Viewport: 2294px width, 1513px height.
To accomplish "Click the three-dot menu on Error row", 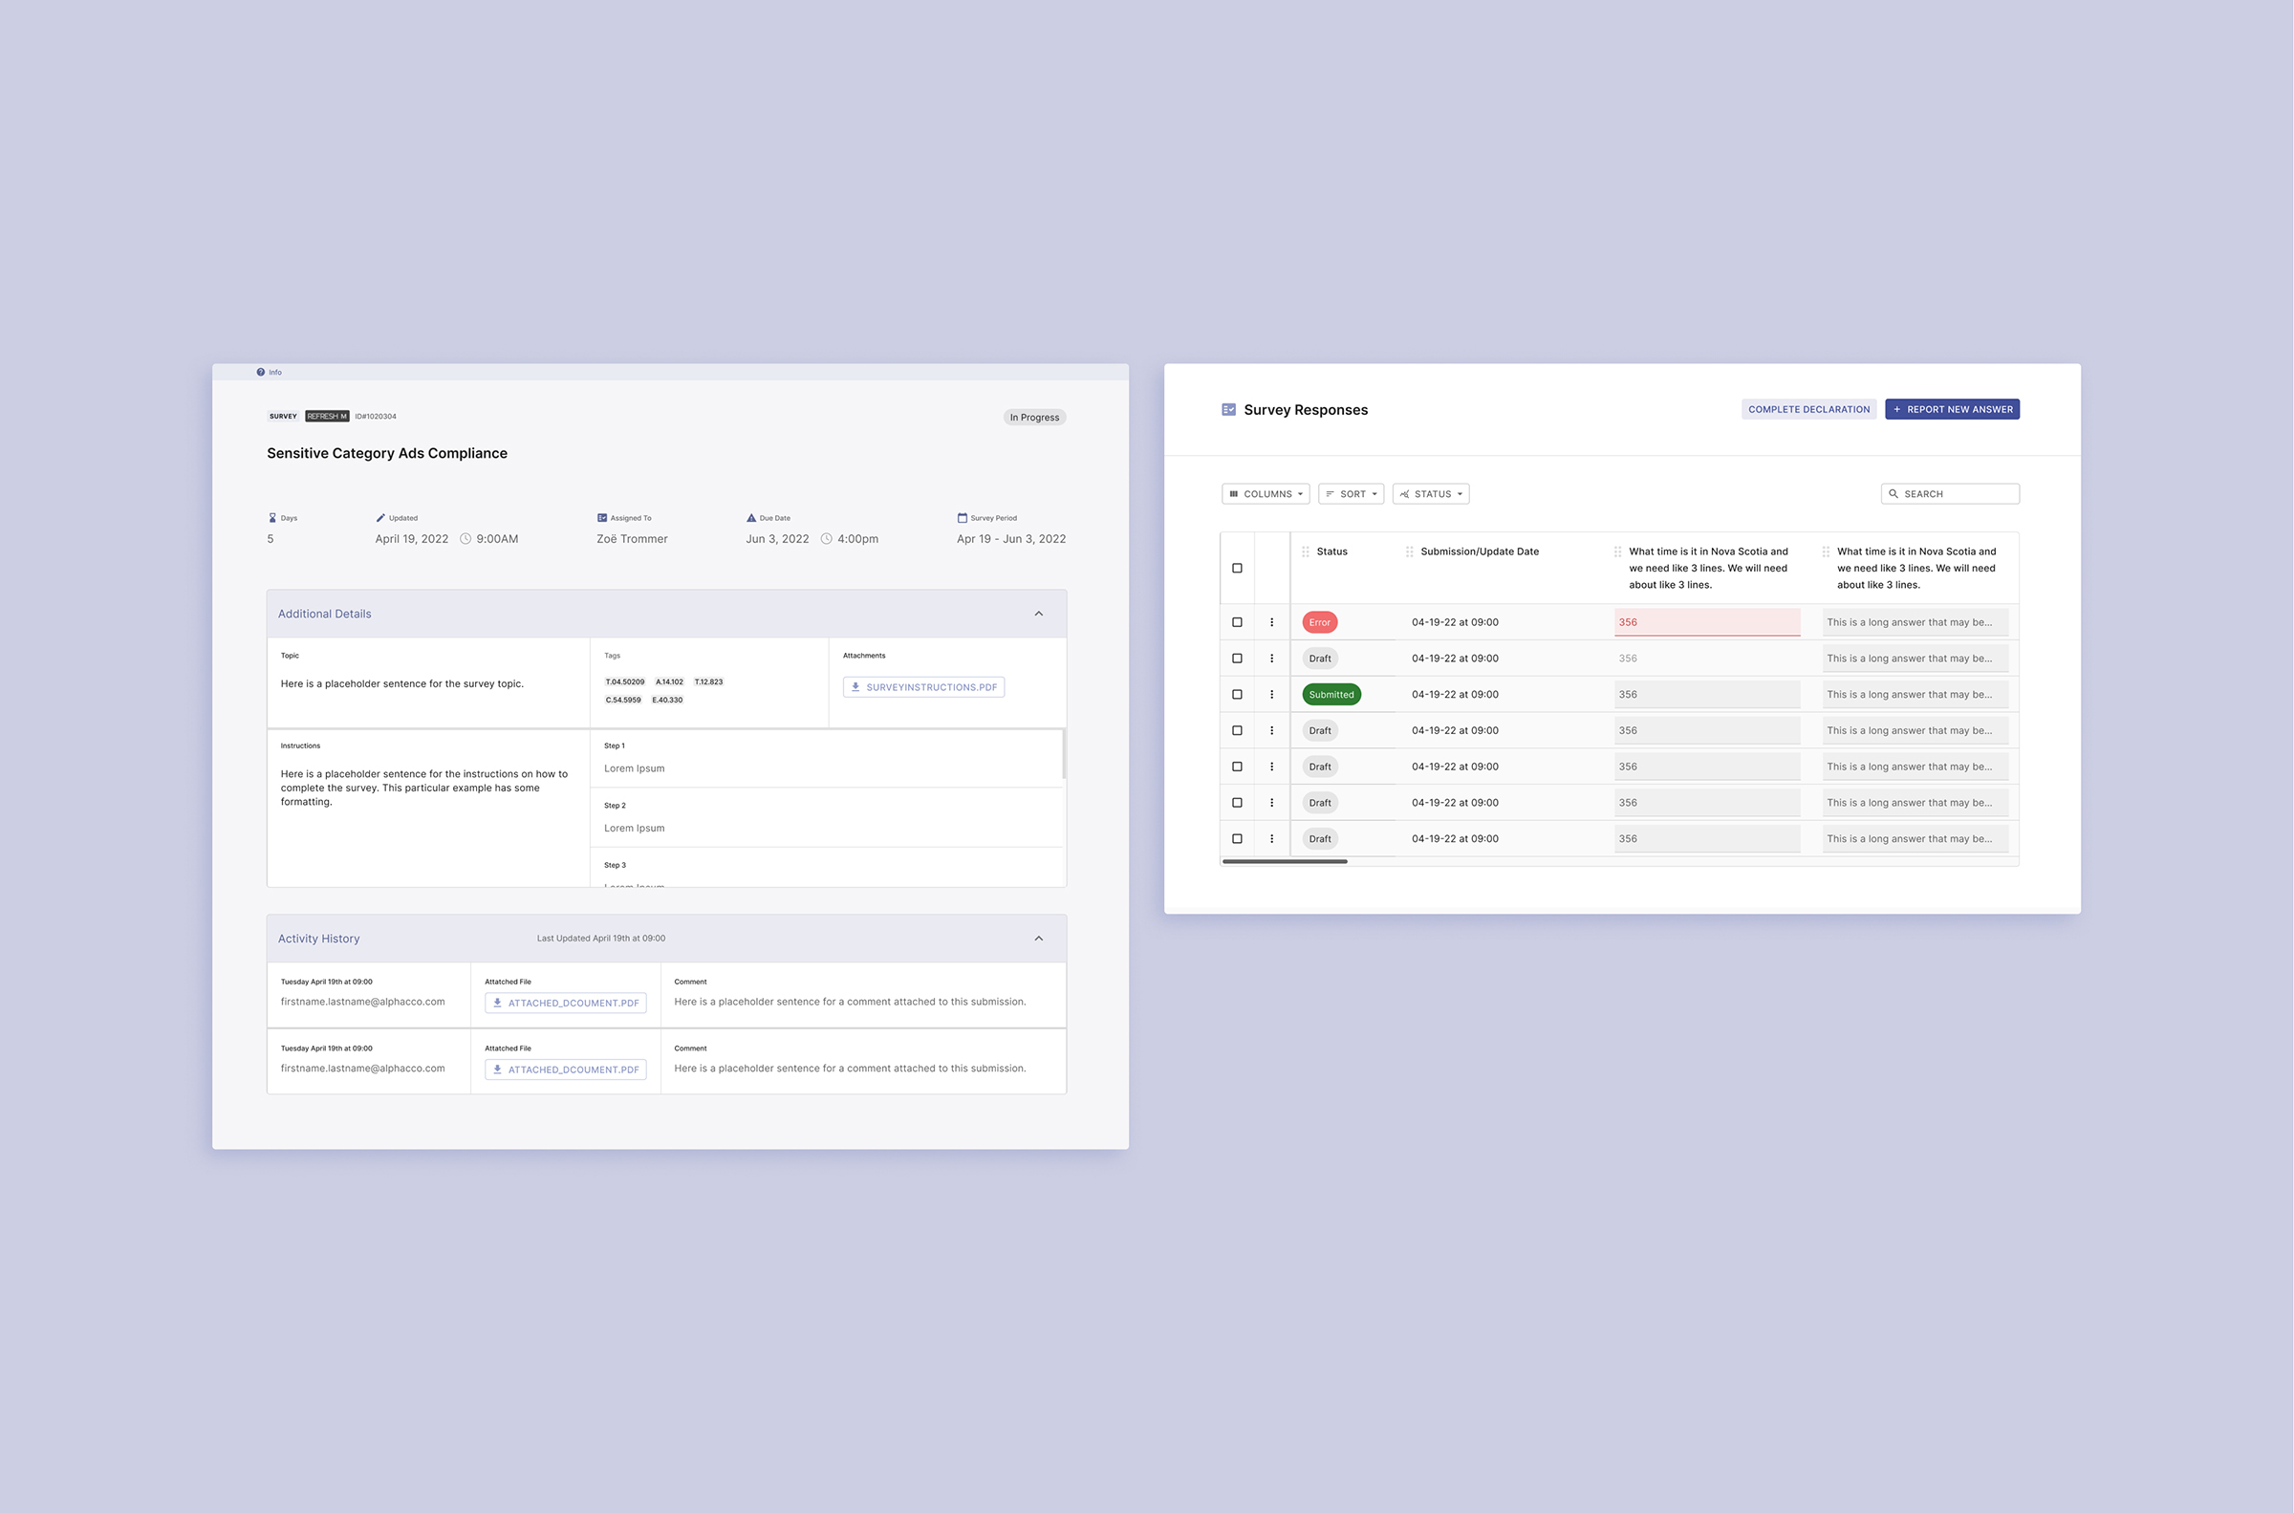I will pyautogui.click(x=1271, y=622).
